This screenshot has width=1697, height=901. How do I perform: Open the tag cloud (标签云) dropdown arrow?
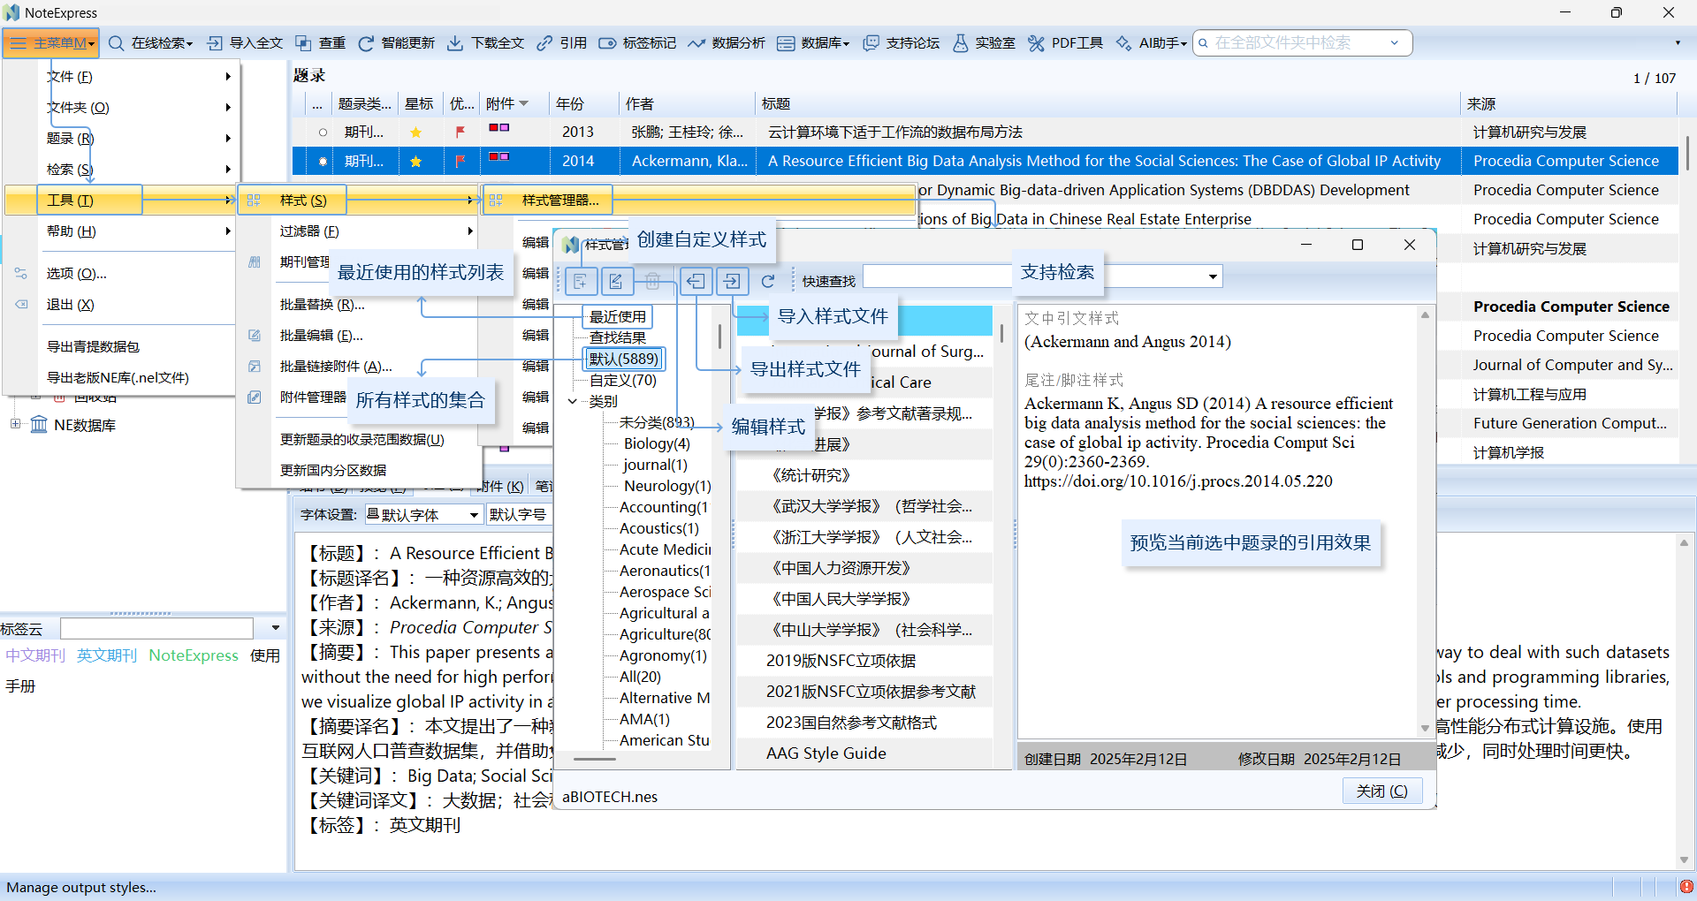pyautogui.click(x=276, y=628)
